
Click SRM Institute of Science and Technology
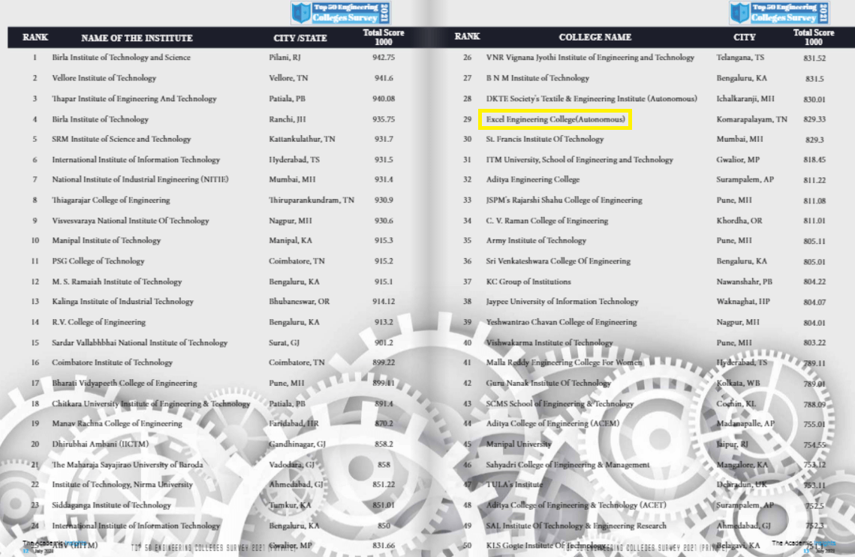[x=122, y=139]
